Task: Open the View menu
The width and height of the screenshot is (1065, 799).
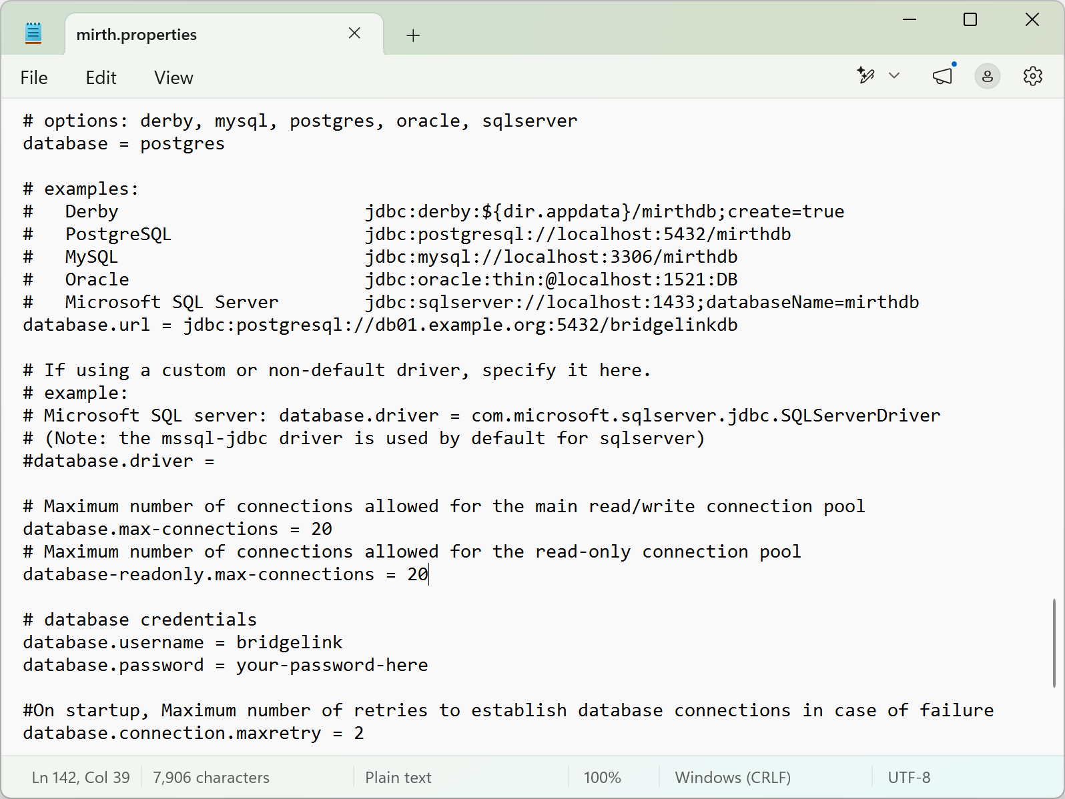Action: (173, 78)
